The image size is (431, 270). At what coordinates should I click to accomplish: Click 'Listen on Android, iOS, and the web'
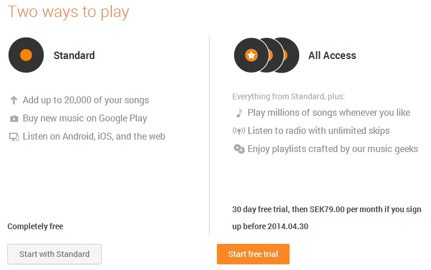(94, 136)
